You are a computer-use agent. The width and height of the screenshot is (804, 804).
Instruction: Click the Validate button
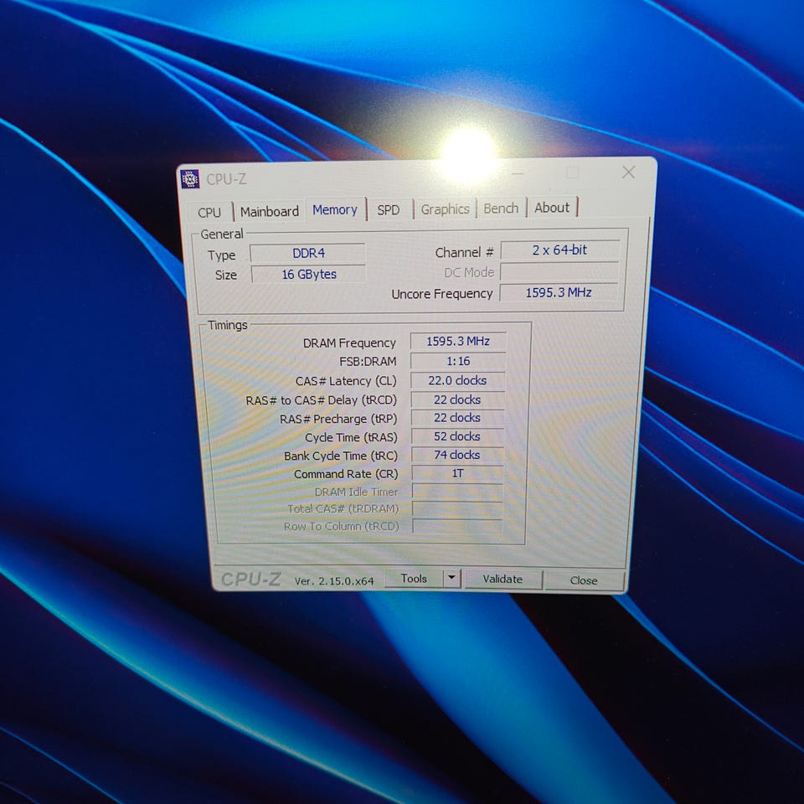[x=503, y=580]
